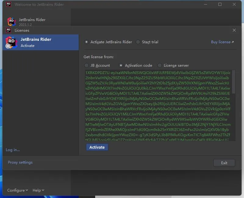Viewport: 244px width, 198px height.
Task: Expand the Help dropdown in Welcome window
Action: [x=38, y=190]
